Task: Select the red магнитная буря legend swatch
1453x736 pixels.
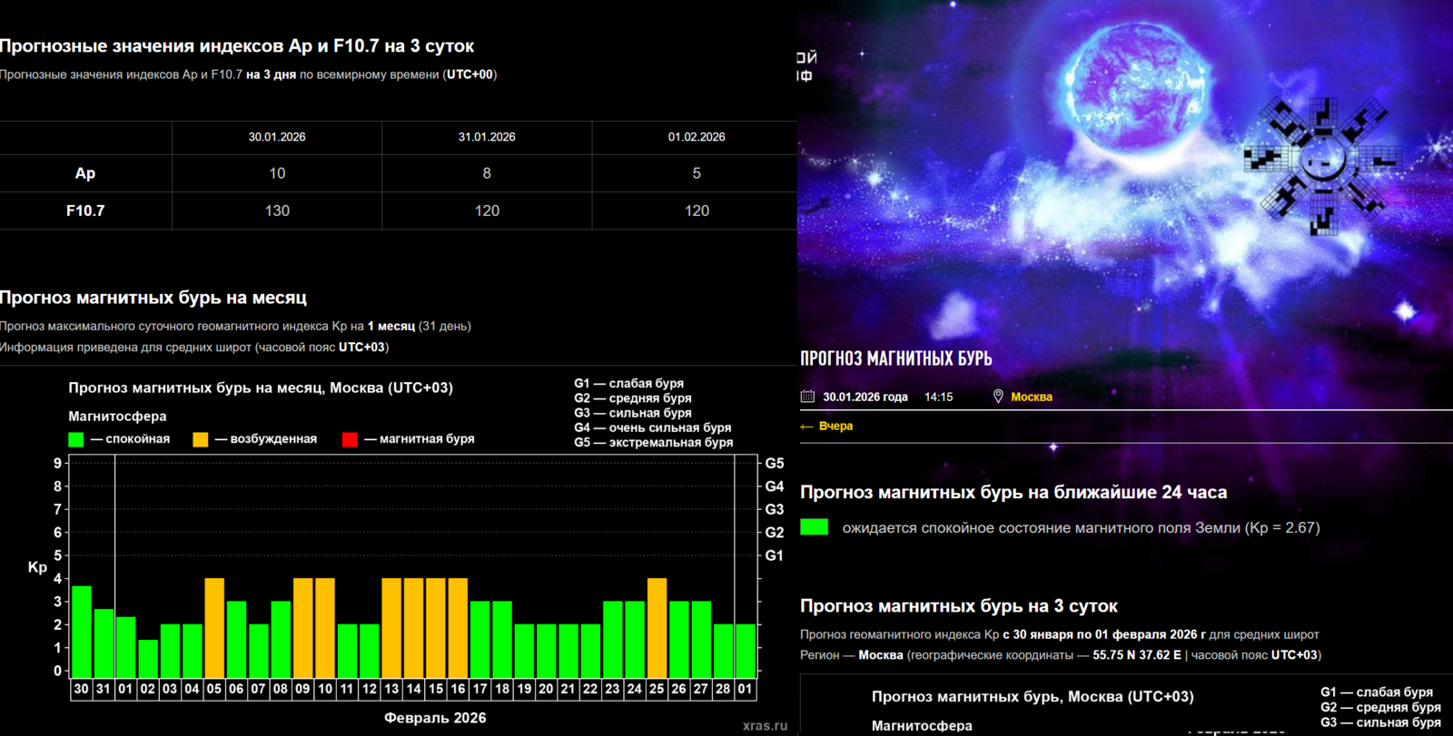Action: pos(350,439)
